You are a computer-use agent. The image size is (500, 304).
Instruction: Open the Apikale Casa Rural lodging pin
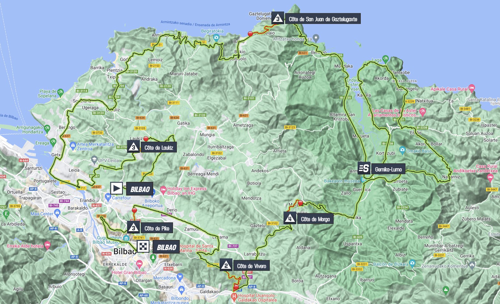472,88
